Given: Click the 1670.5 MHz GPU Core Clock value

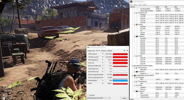Looking at the screenshot, I should [108, 54].
